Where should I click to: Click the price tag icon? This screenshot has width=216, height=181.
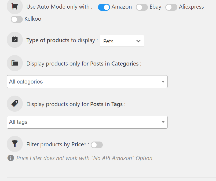coord(15,104)
